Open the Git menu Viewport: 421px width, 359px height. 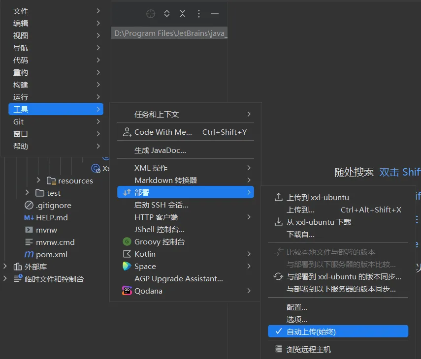click(x=56, y=121)
